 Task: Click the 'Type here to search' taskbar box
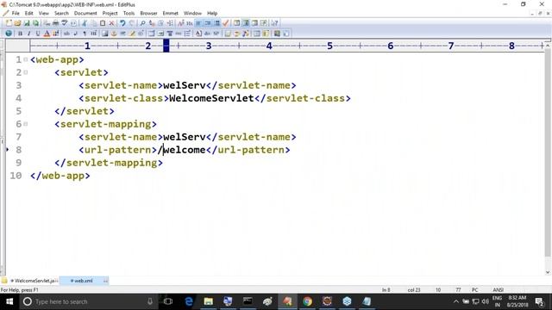click(88, 301)
